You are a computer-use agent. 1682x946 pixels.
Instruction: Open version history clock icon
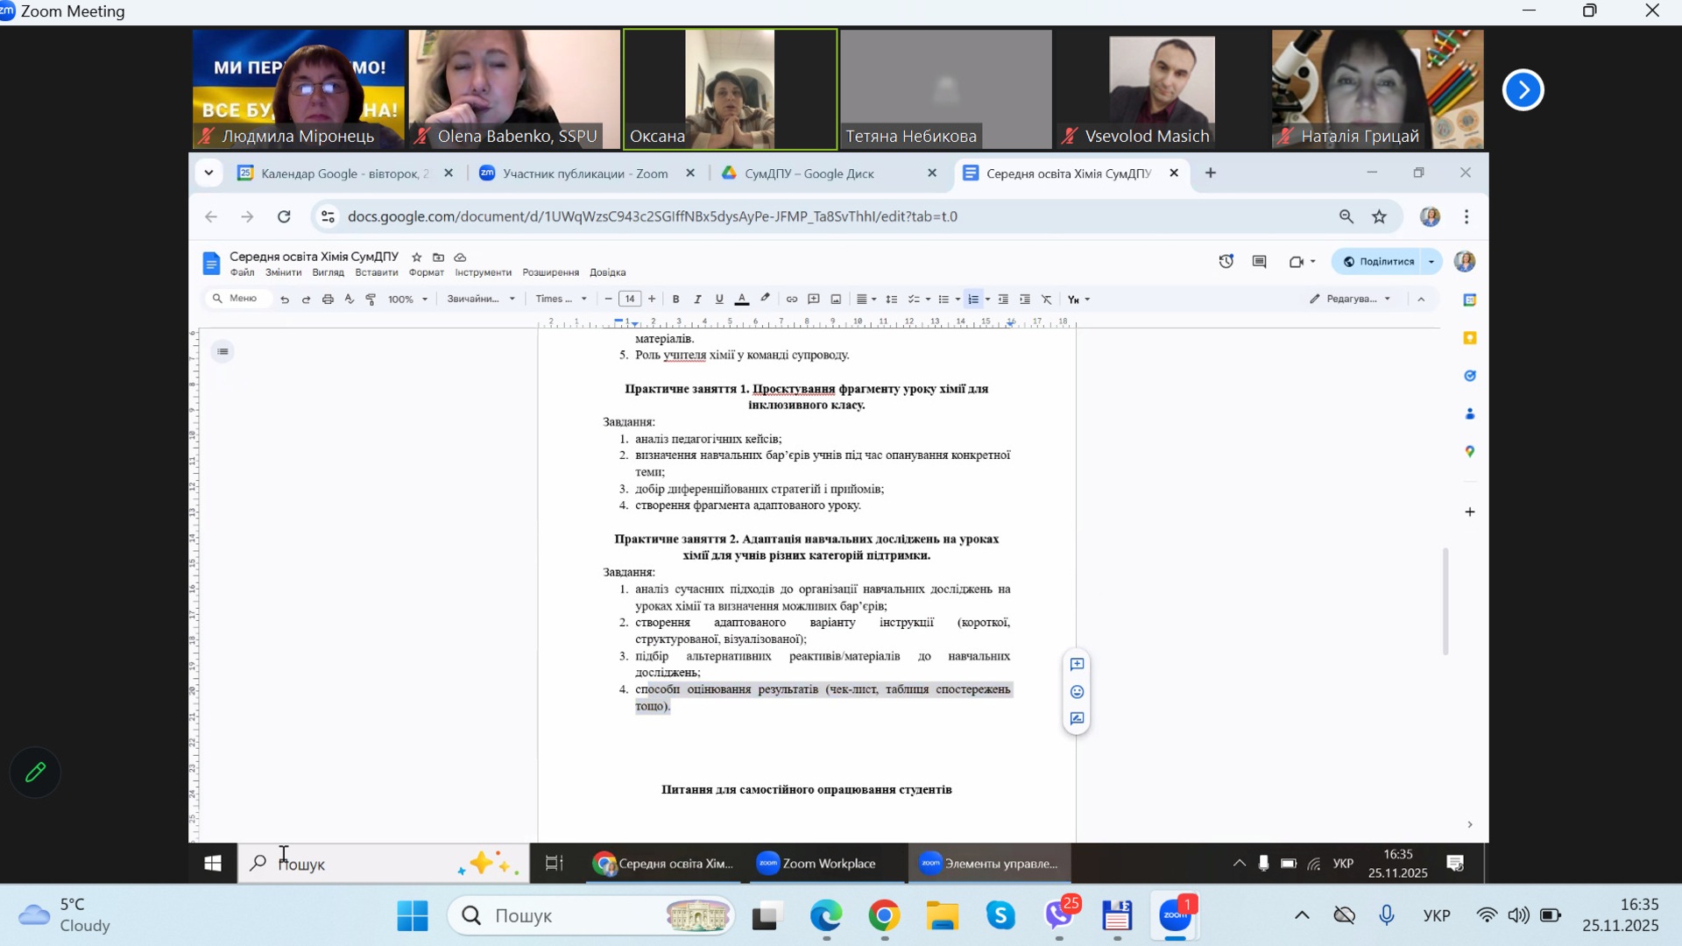pos(1226,261)
